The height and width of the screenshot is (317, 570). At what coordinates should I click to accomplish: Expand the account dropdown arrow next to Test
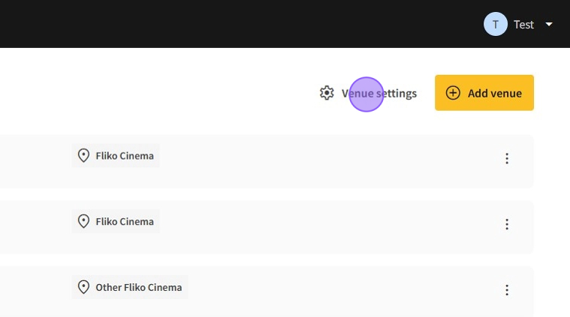[549, 24]
